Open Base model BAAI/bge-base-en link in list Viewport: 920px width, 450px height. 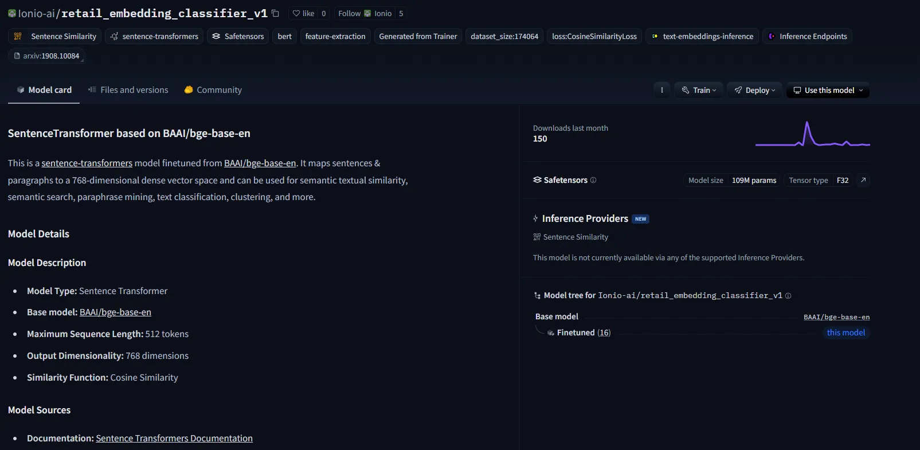coord(115,312)
